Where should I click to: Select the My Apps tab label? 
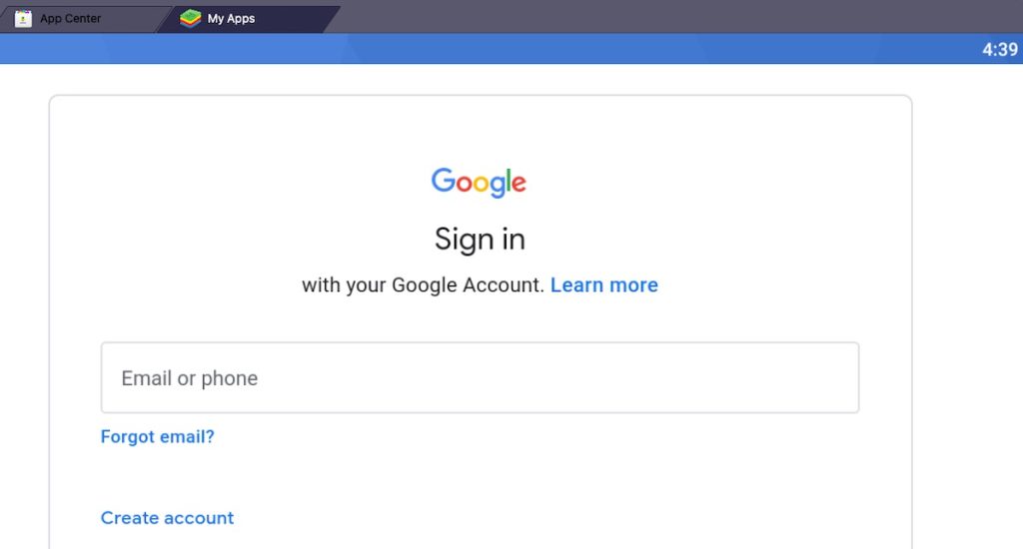point(231,18)
